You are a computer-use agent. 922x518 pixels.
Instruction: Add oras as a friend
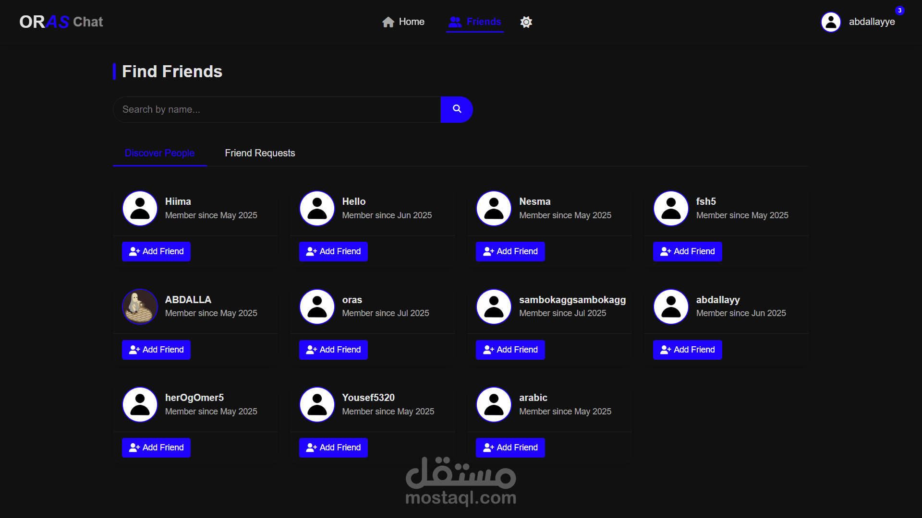pos(333,350)
